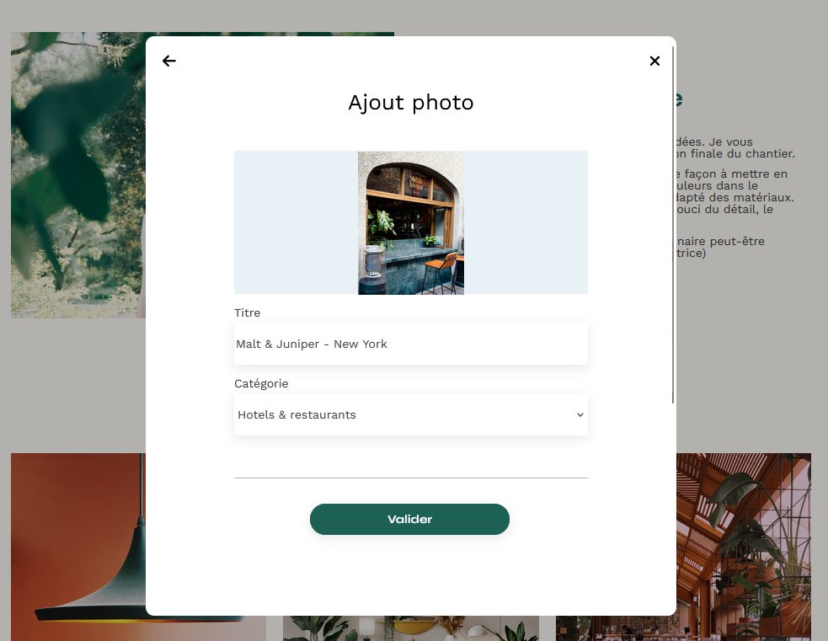Focus the Titre text field
This screenshot has width=828, height=641.
[410, 344]
